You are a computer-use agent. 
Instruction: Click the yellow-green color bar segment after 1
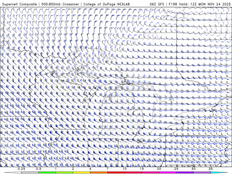click(64, 173)
